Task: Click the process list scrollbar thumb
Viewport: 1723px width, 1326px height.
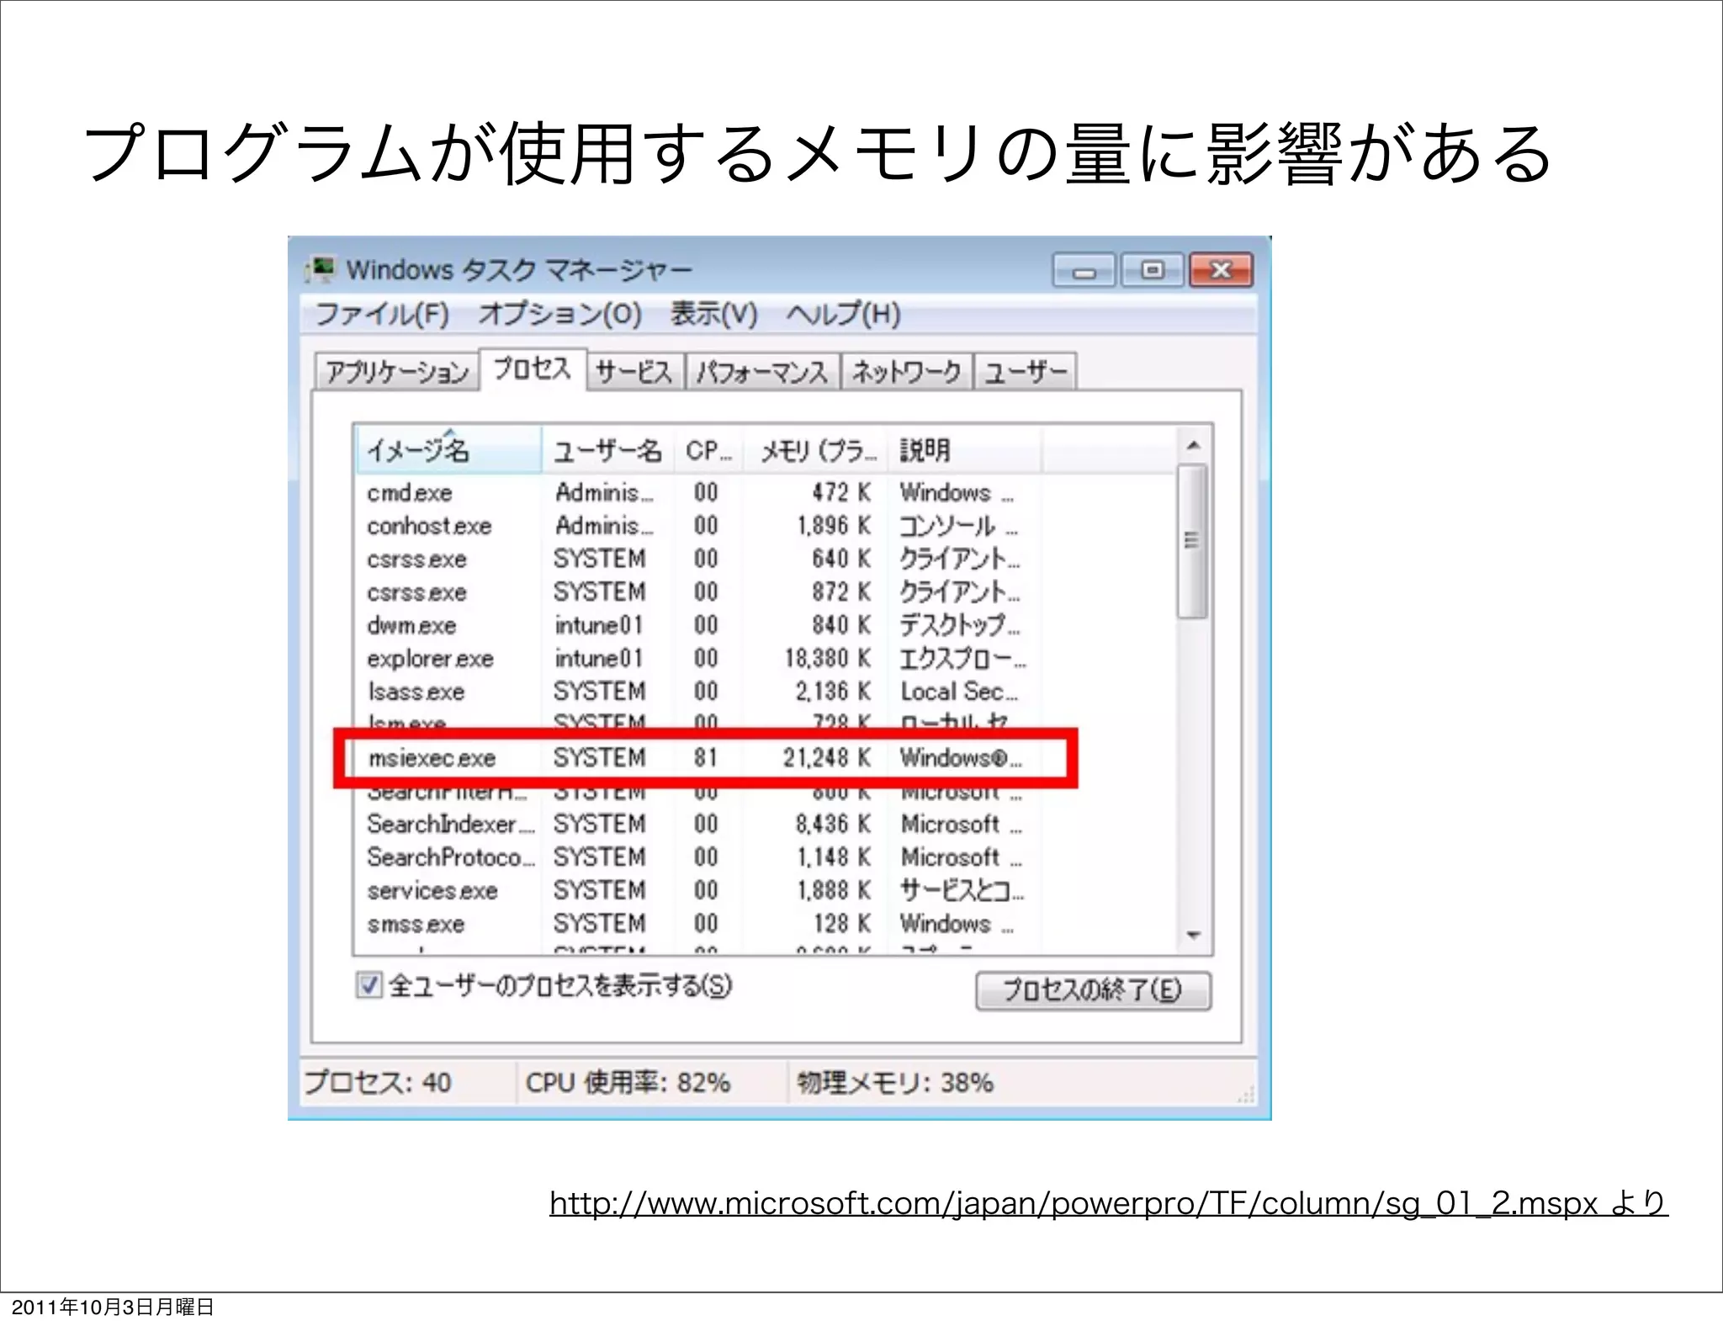Action: click(x=1192, y=540)
